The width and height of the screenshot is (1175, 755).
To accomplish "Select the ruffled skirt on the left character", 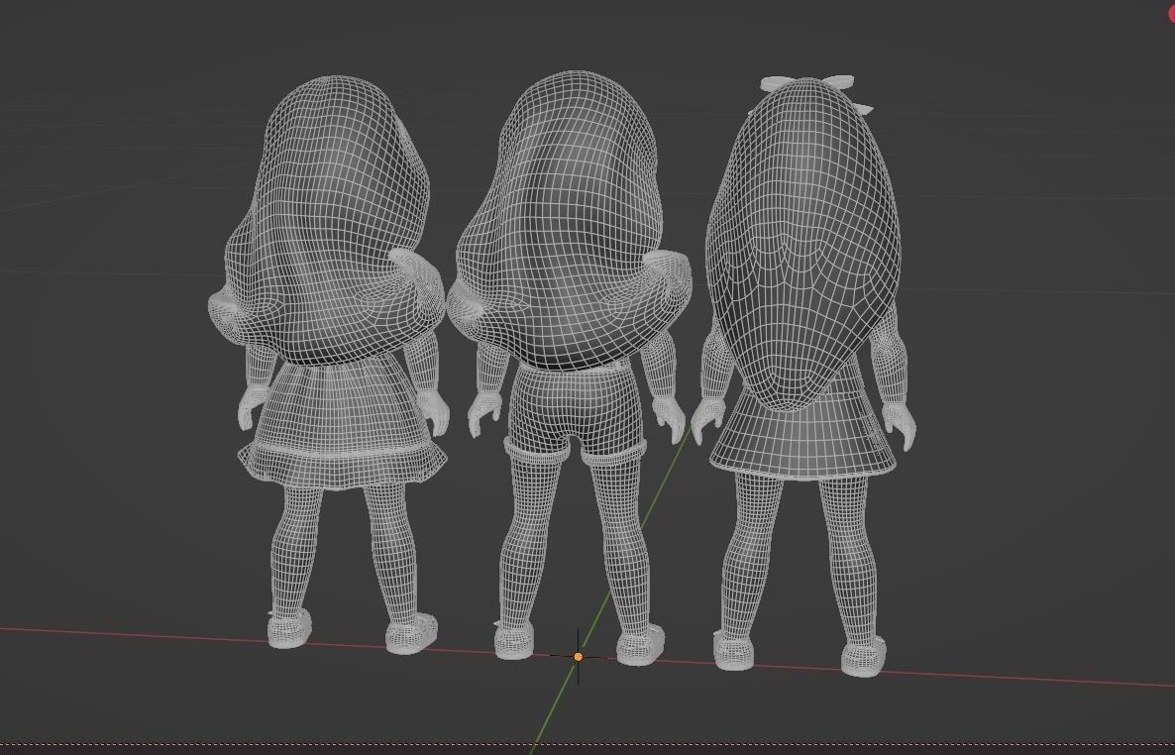I will point(343,424).
